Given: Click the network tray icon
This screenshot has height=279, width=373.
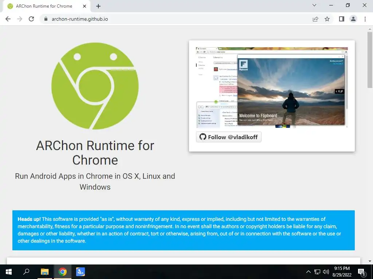Looking at the screenshot, I should coord(317,272).
